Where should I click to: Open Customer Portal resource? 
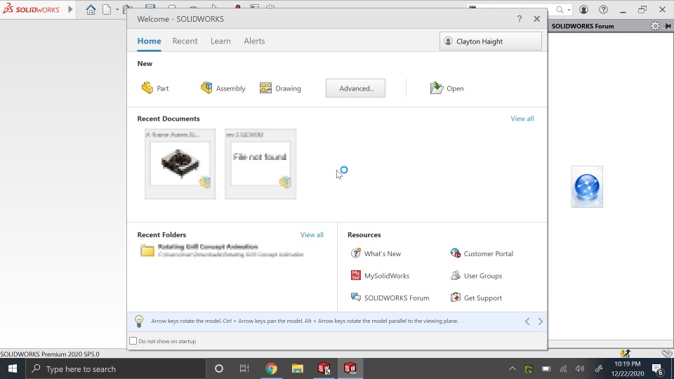click(482, 253)
